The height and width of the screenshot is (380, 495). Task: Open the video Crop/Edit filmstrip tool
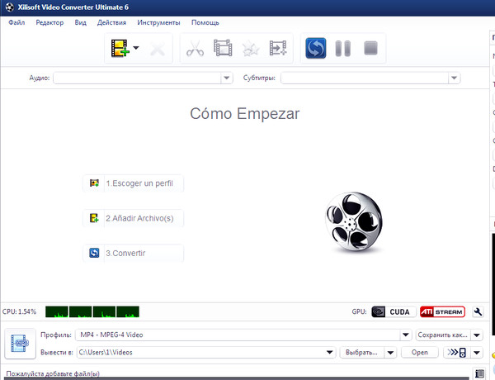(x=223, y=48)
